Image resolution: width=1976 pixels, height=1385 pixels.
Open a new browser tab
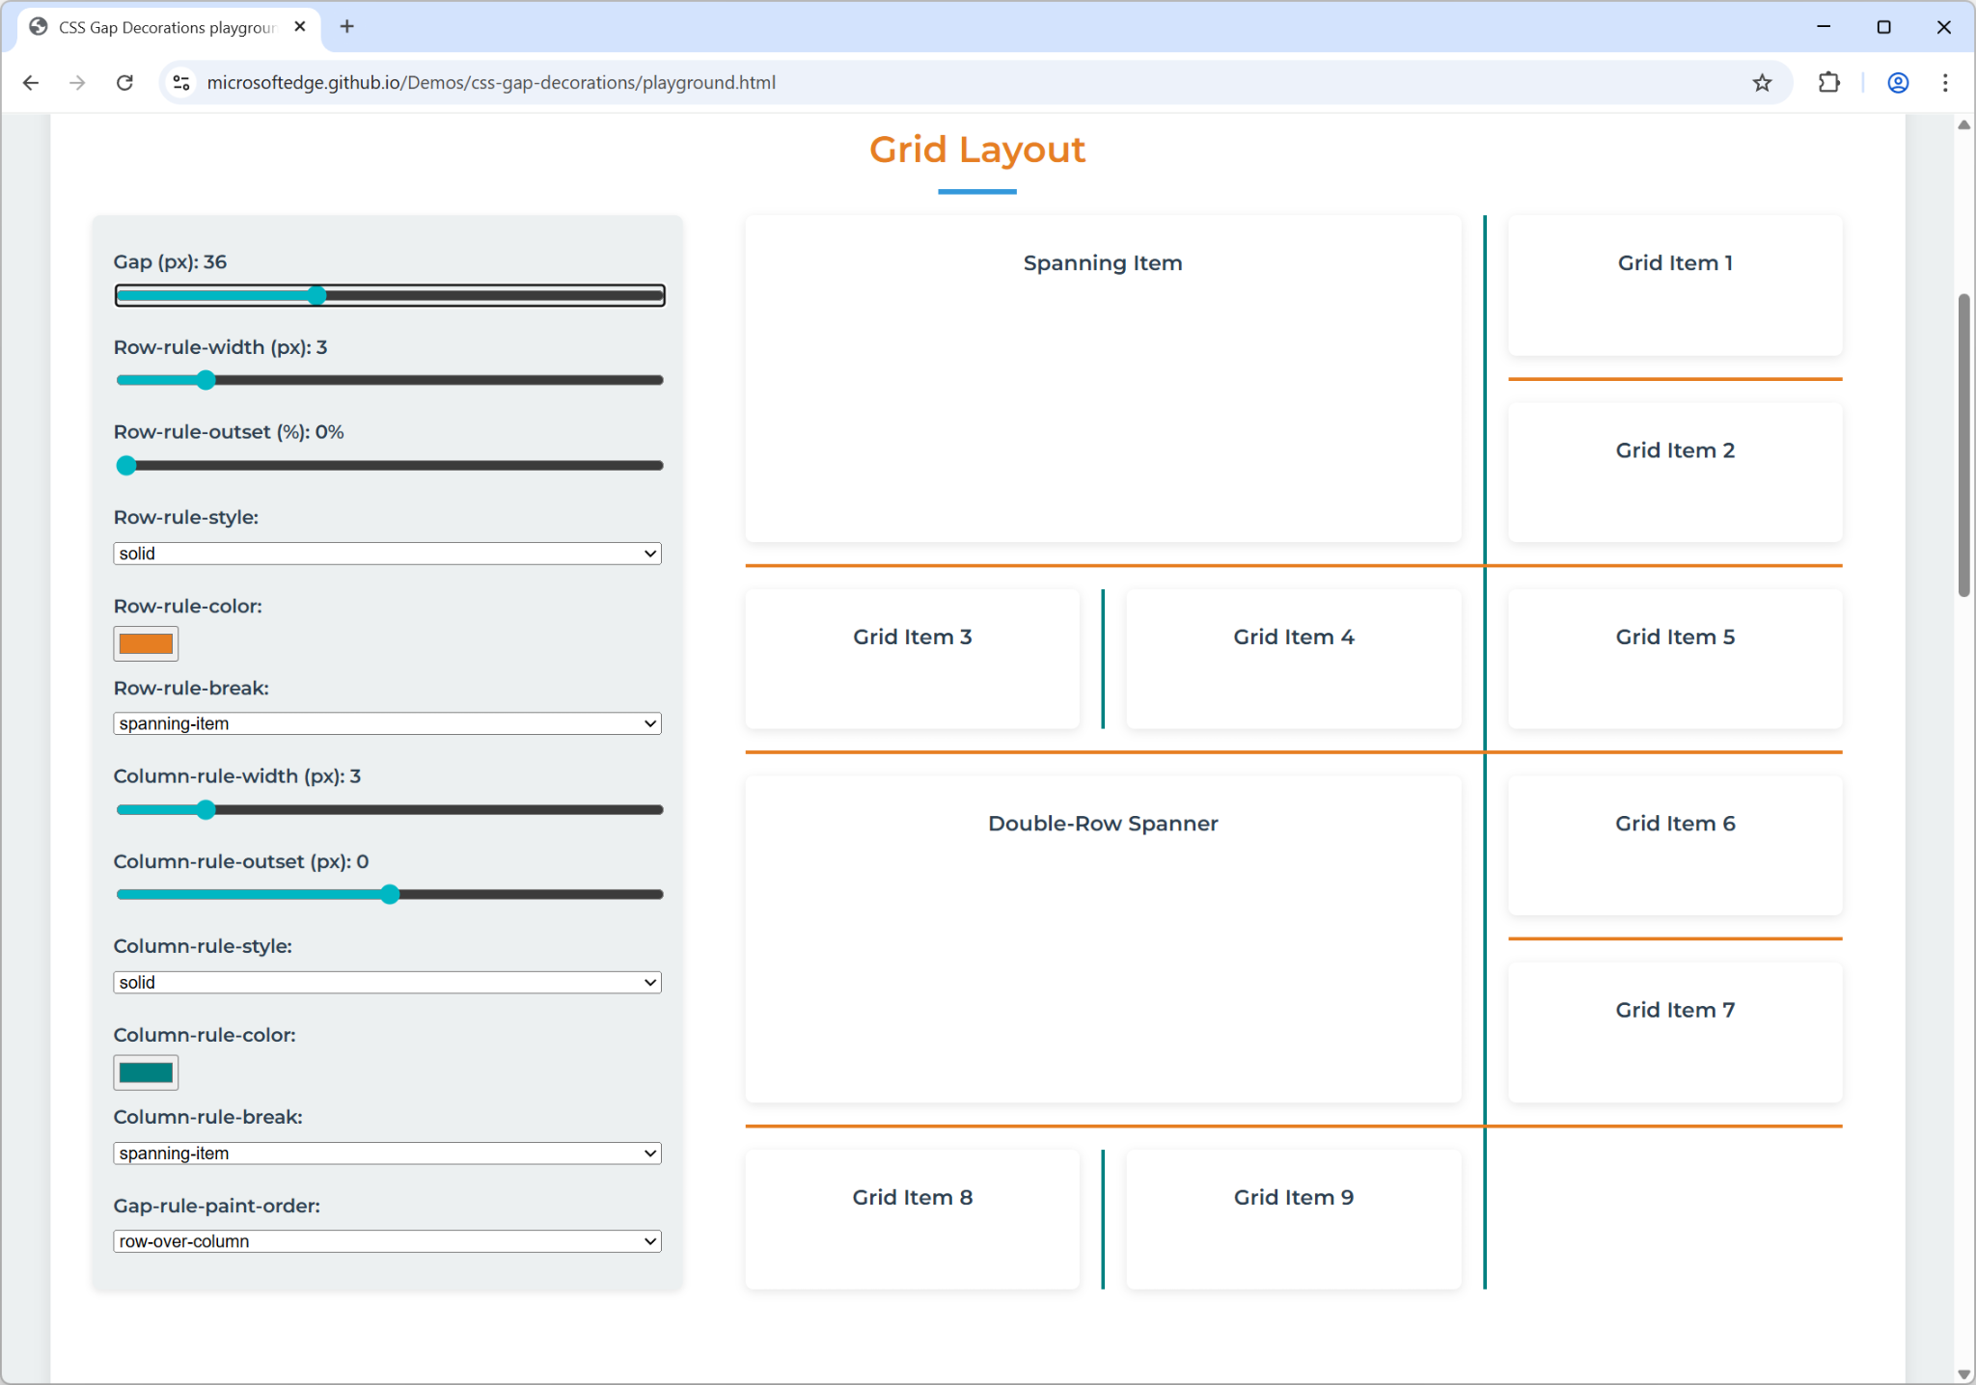coord(347,26)
